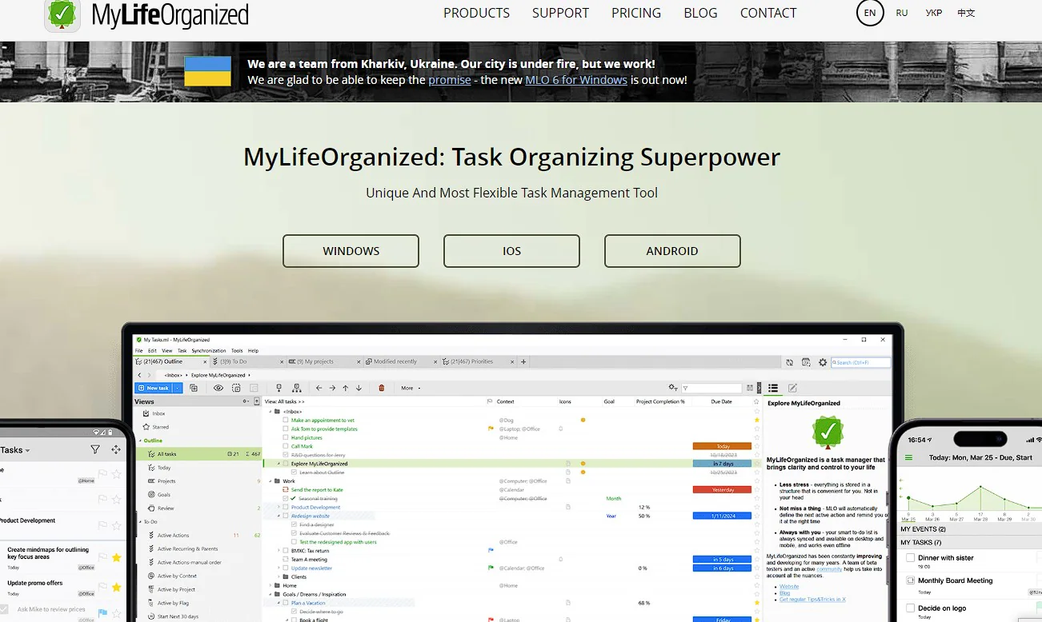Click the sync arrows icon near search
This screenshot has width=1042, height=622.
[x=789, y=362]
